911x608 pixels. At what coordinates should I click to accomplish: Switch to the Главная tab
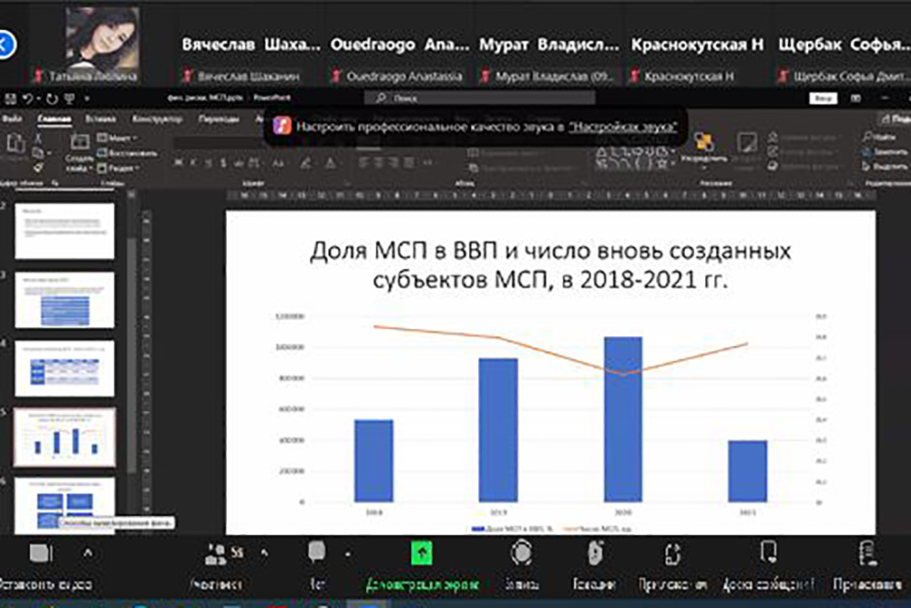point(54,119)
